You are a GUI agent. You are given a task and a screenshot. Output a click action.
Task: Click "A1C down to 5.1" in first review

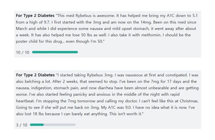click(182, 16)
